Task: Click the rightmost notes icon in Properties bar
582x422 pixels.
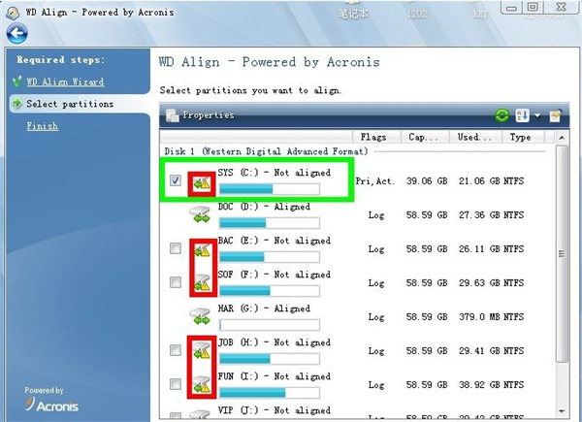Action: tap(555, 115)
